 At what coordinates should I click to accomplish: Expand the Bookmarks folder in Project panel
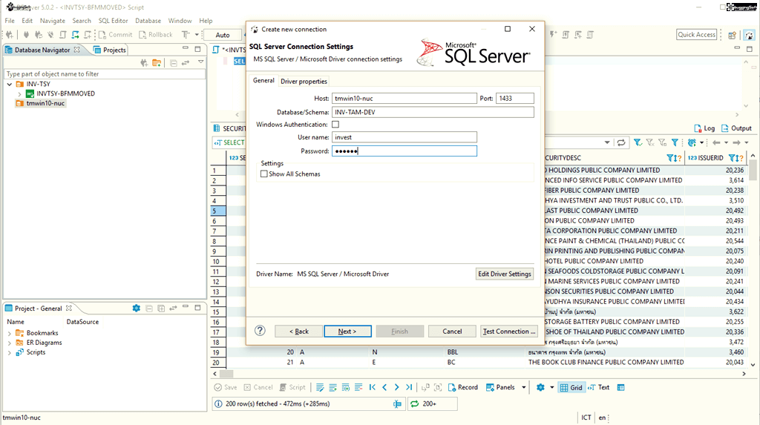point(10,333)
